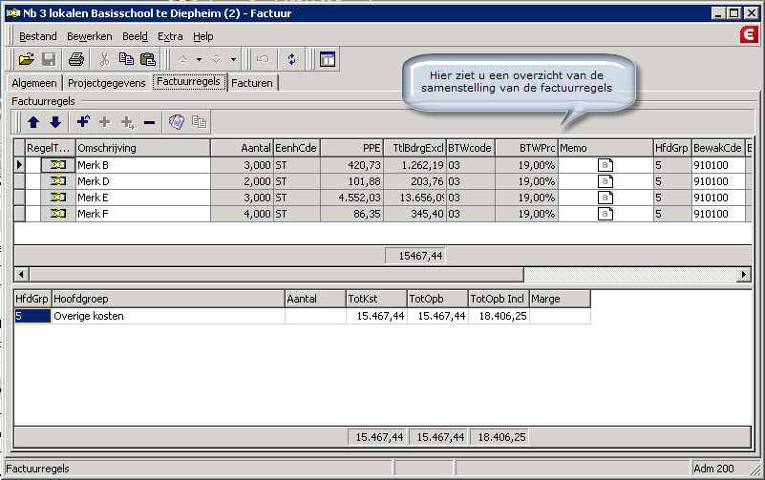Screen dimensions: 765x480
Task: Open the Beeld menu
Action: pos(135,36)
